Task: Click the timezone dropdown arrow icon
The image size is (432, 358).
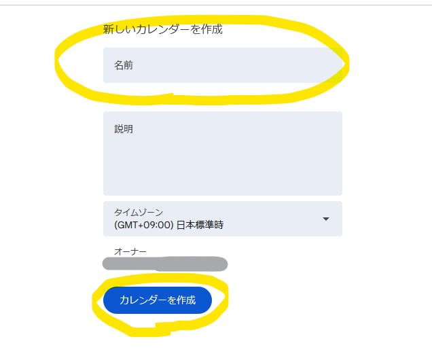Action: pyautogui.click(x=326, y=219)
